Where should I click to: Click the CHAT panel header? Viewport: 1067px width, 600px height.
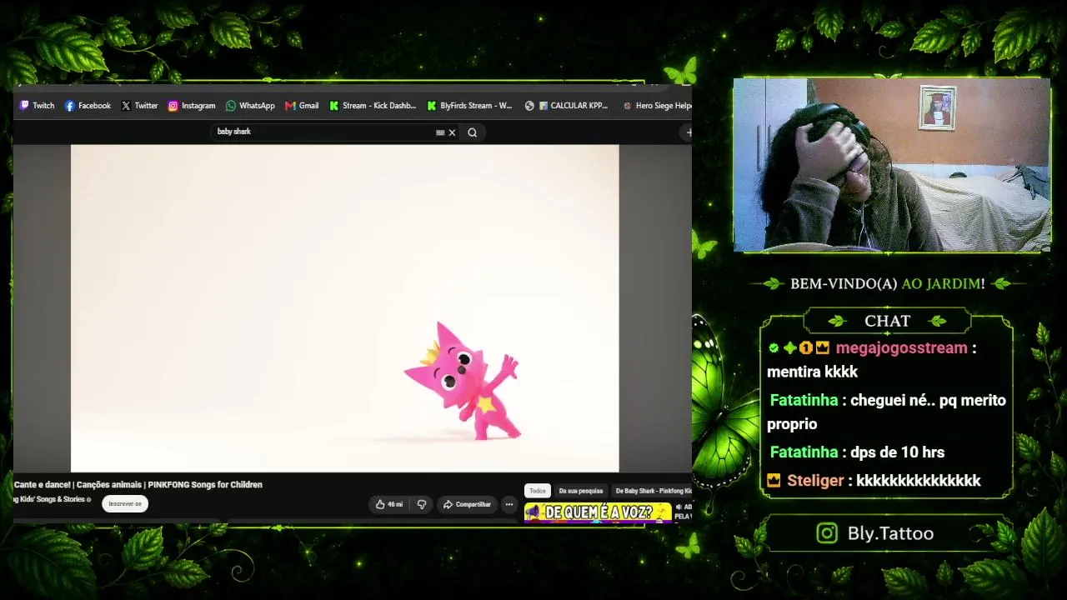(887, 321)
